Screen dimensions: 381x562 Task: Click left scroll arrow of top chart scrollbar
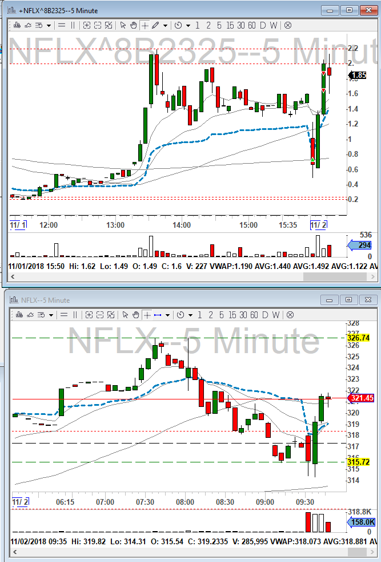(x=13, y=276)
